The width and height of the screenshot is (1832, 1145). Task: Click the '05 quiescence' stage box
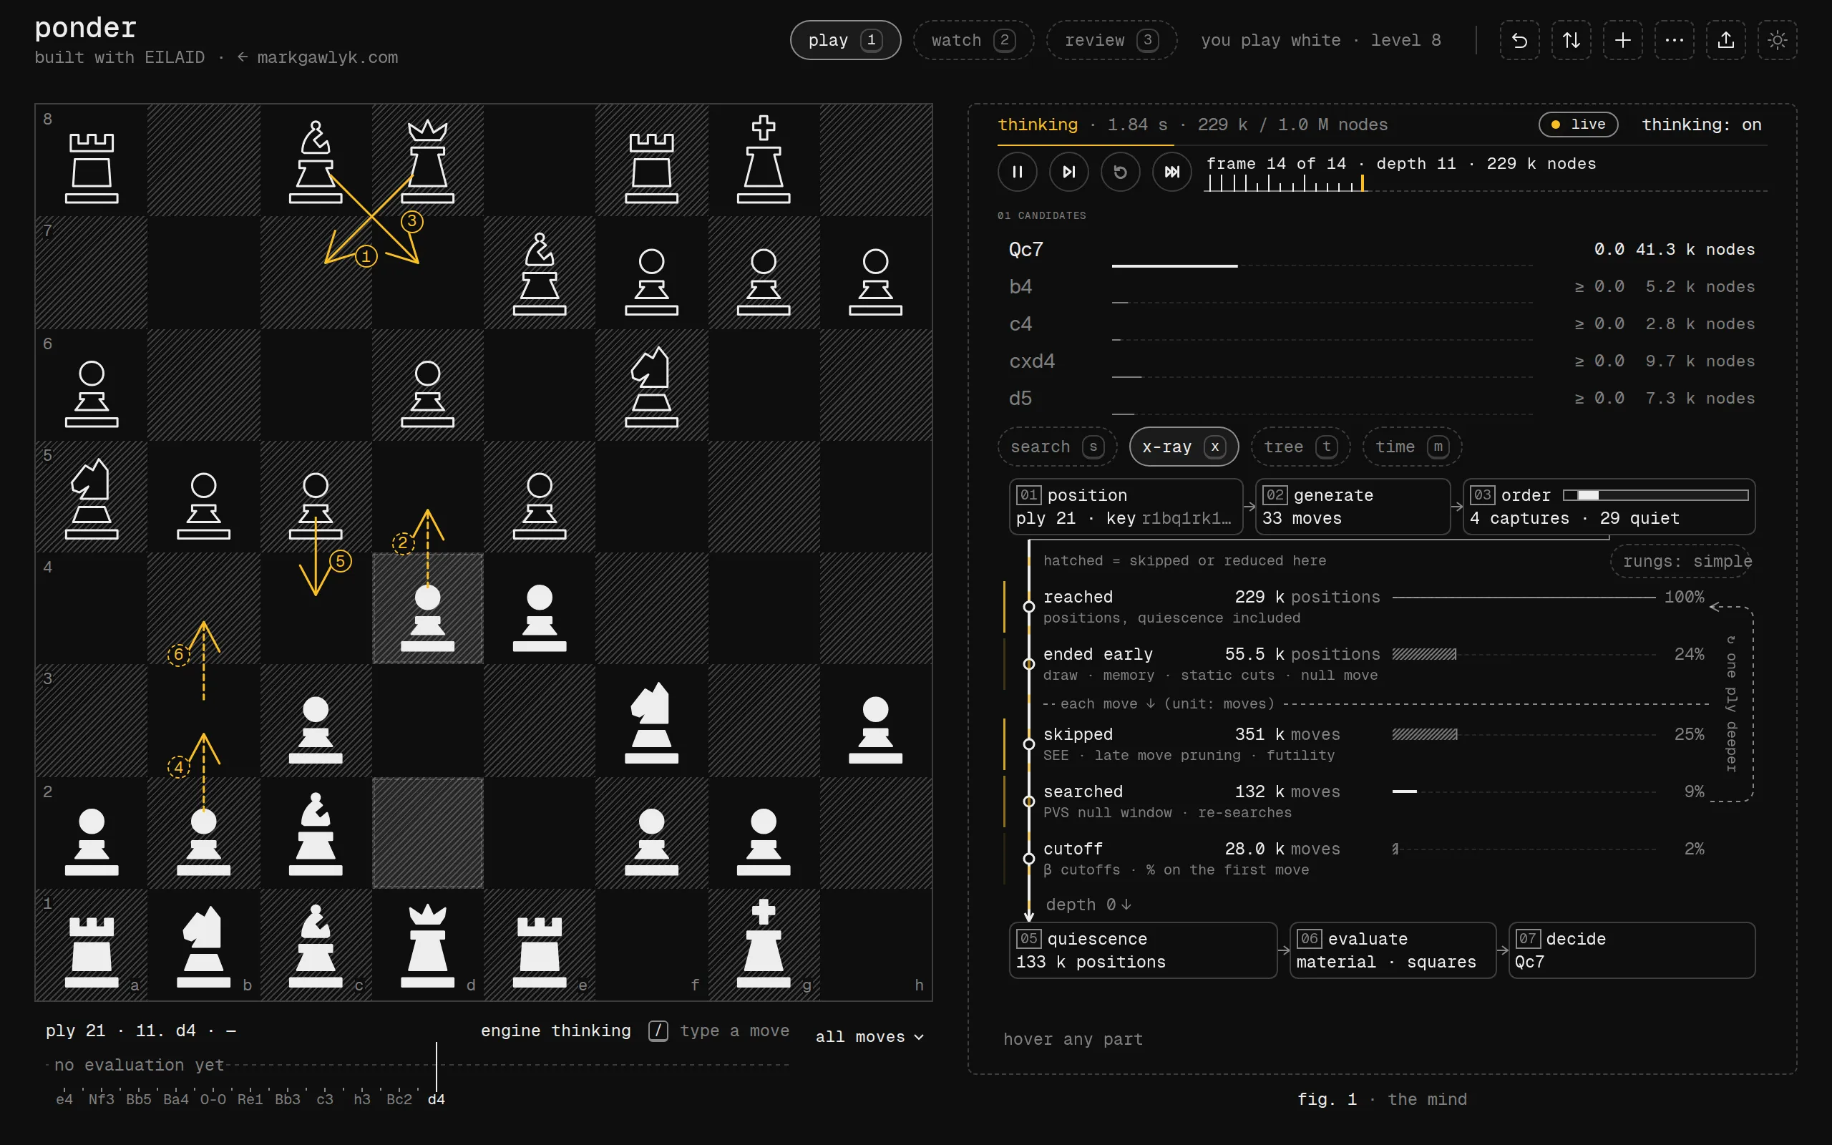(1143, 950)
